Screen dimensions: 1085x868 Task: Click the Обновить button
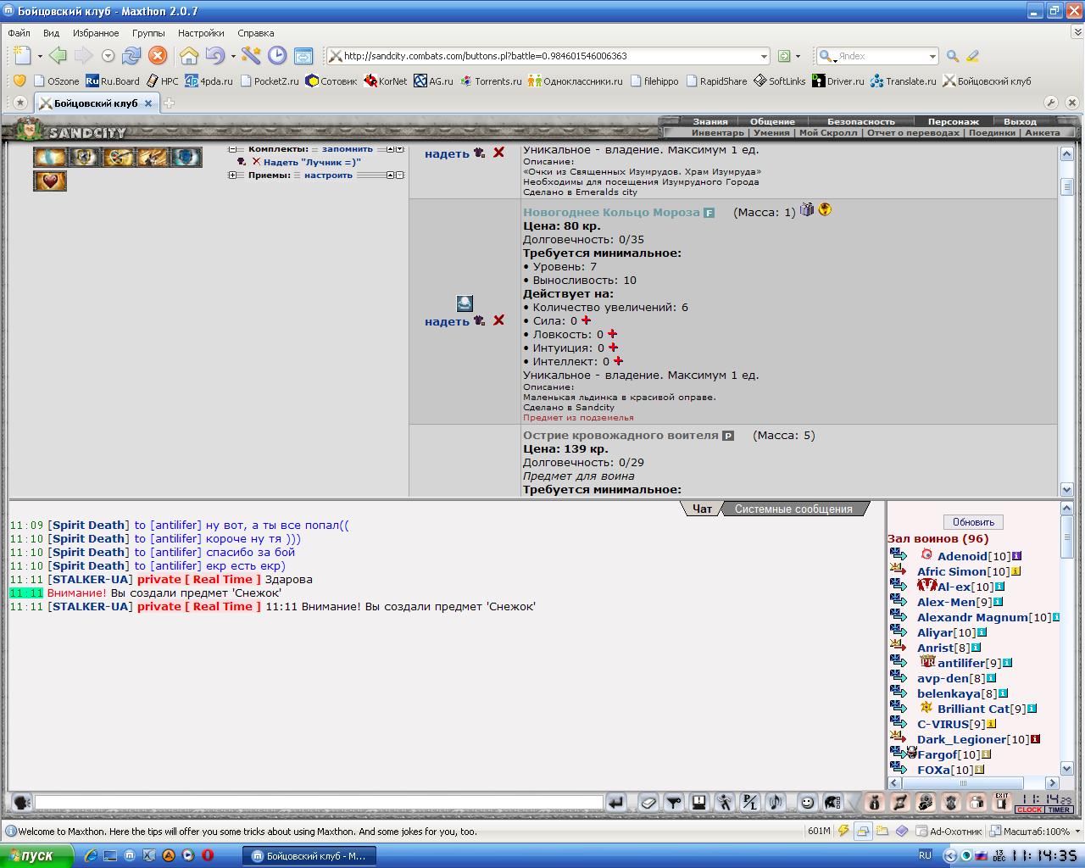[973, 522]
